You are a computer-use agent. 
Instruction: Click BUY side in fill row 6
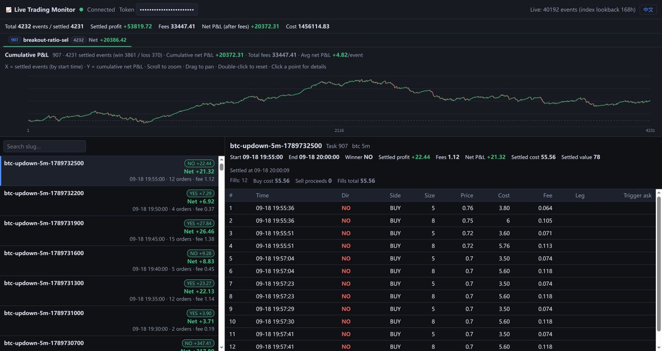(395, 271)
